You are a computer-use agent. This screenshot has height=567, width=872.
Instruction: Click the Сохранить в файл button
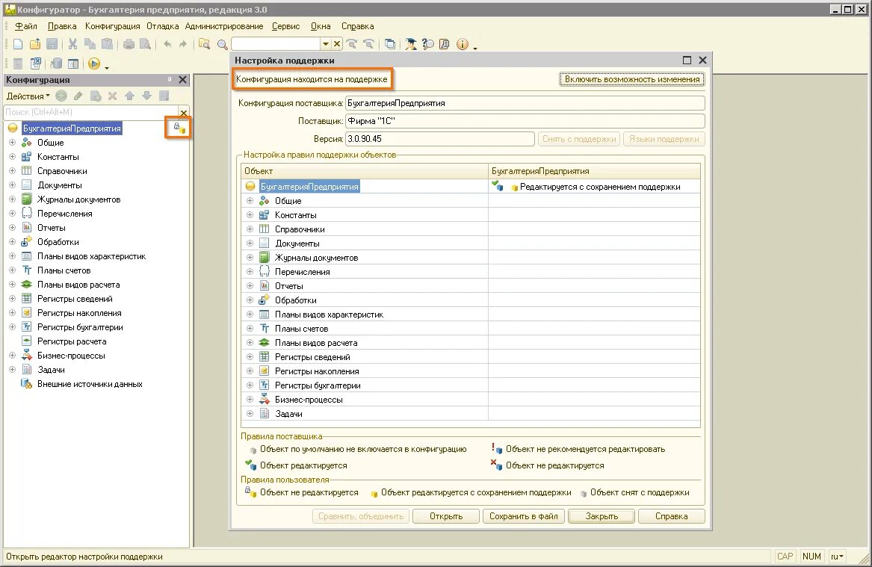[x=523, y=516]
